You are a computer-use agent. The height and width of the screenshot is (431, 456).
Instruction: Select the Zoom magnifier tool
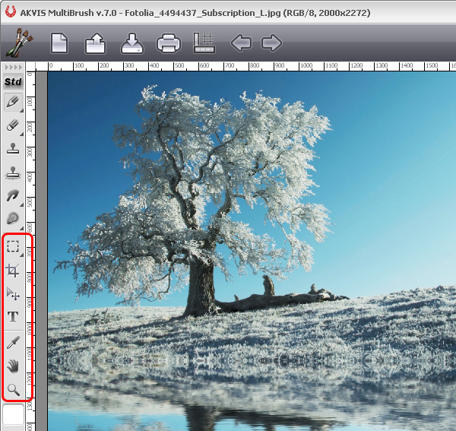coord(14,390)
